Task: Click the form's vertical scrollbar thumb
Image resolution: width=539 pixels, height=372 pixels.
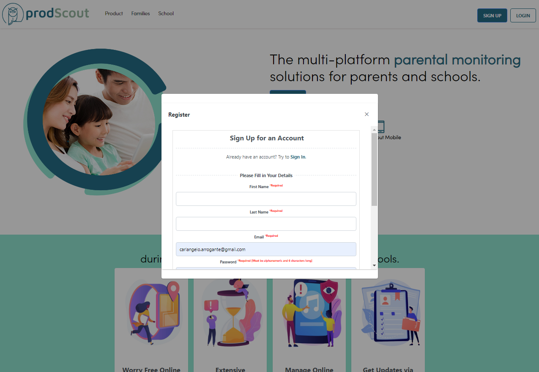Action: point(374,169)
